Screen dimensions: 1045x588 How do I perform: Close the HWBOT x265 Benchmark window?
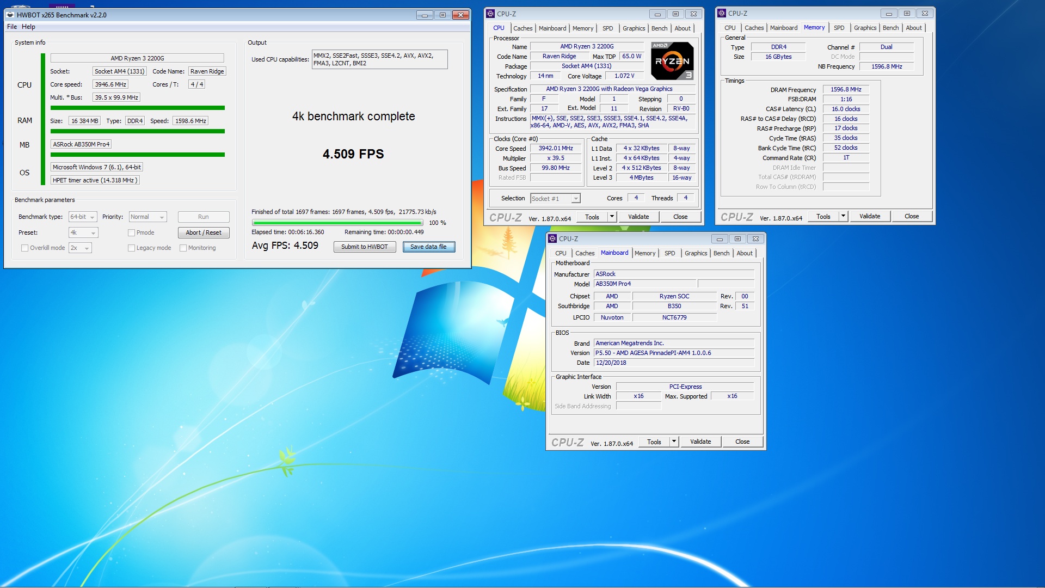click(x=460, y=15)
